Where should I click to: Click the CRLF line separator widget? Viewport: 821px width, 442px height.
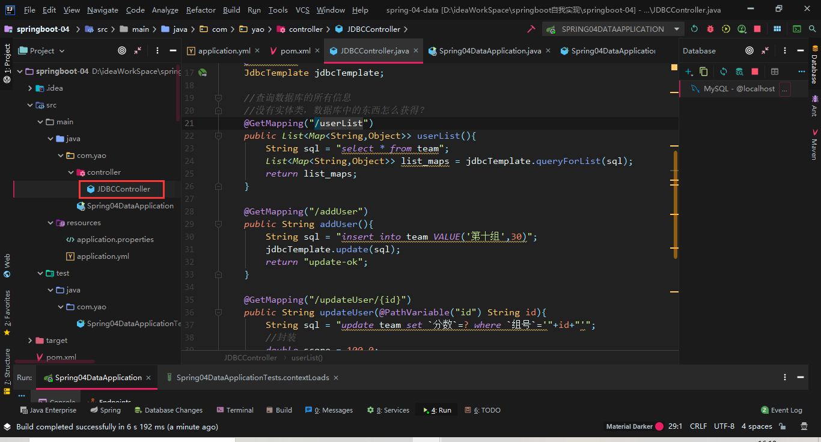pos(698,426)
